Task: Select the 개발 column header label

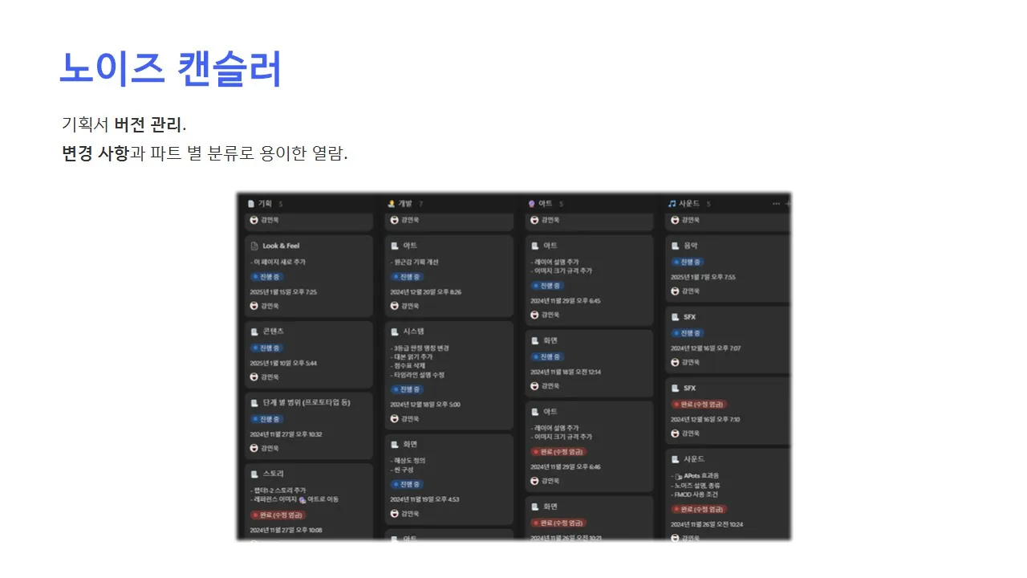Action: coord(405,204)
